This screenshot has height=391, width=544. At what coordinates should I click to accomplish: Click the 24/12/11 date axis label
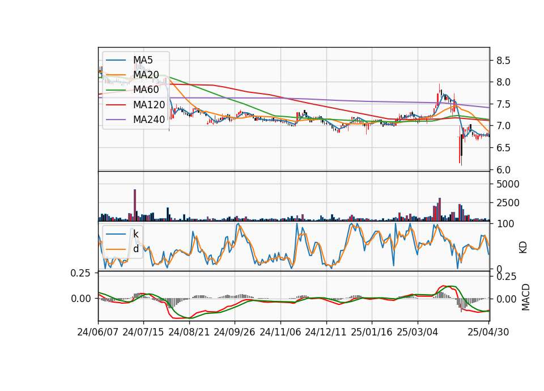pos(326,332)
